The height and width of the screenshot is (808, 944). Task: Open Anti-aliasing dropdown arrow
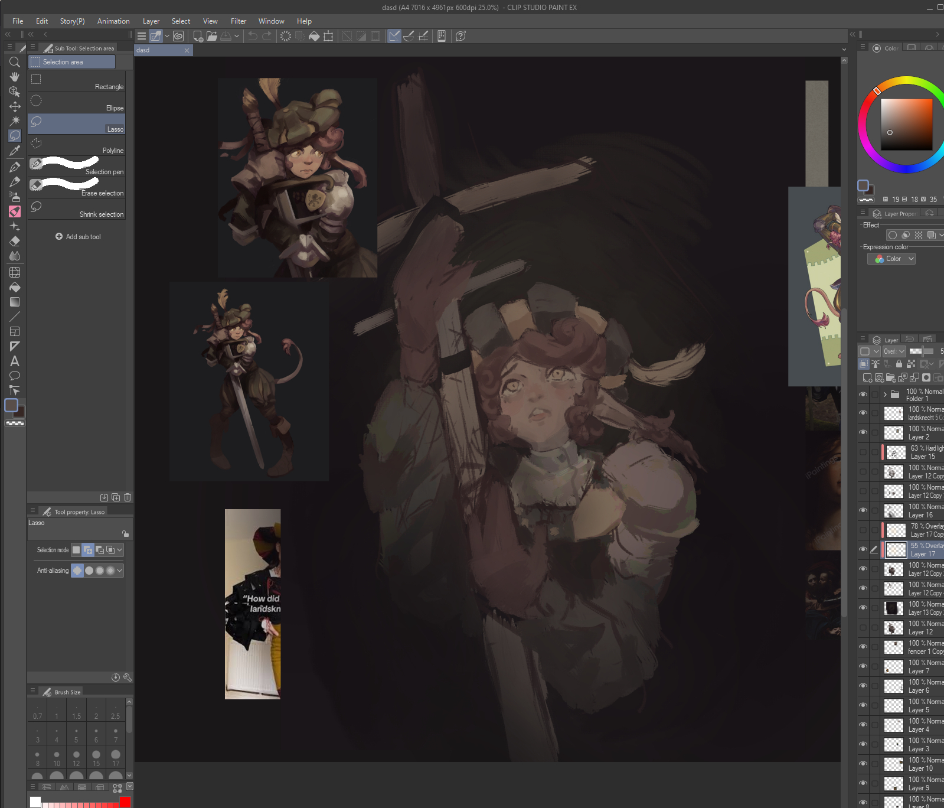120,571
